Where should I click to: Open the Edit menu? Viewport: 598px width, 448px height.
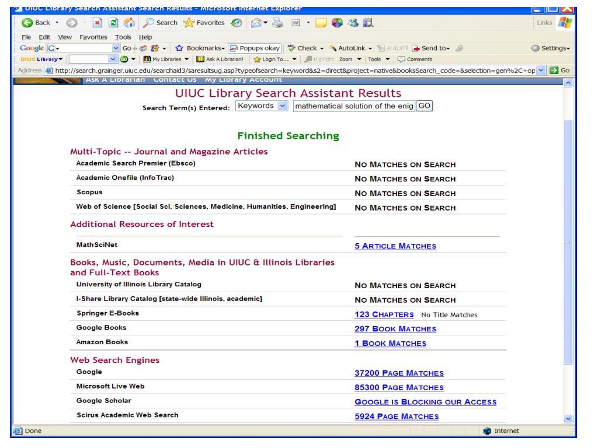(x=44, y=37)
